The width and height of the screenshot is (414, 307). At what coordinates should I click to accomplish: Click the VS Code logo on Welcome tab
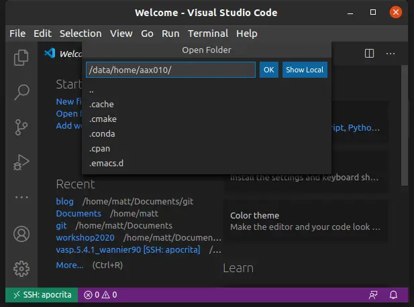50,53
